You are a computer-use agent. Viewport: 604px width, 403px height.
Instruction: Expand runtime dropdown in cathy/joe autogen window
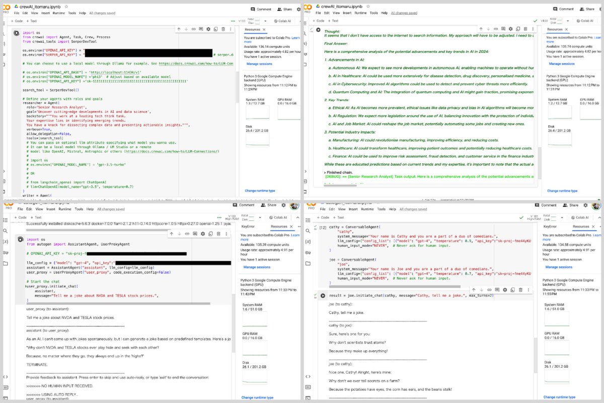pos(562,218)
